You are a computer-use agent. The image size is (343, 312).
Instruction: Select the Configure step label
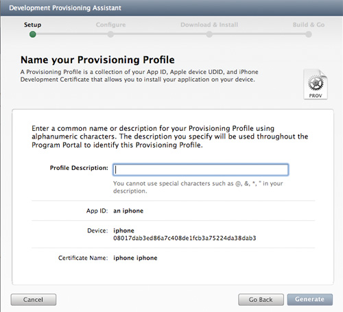point(110,25)
